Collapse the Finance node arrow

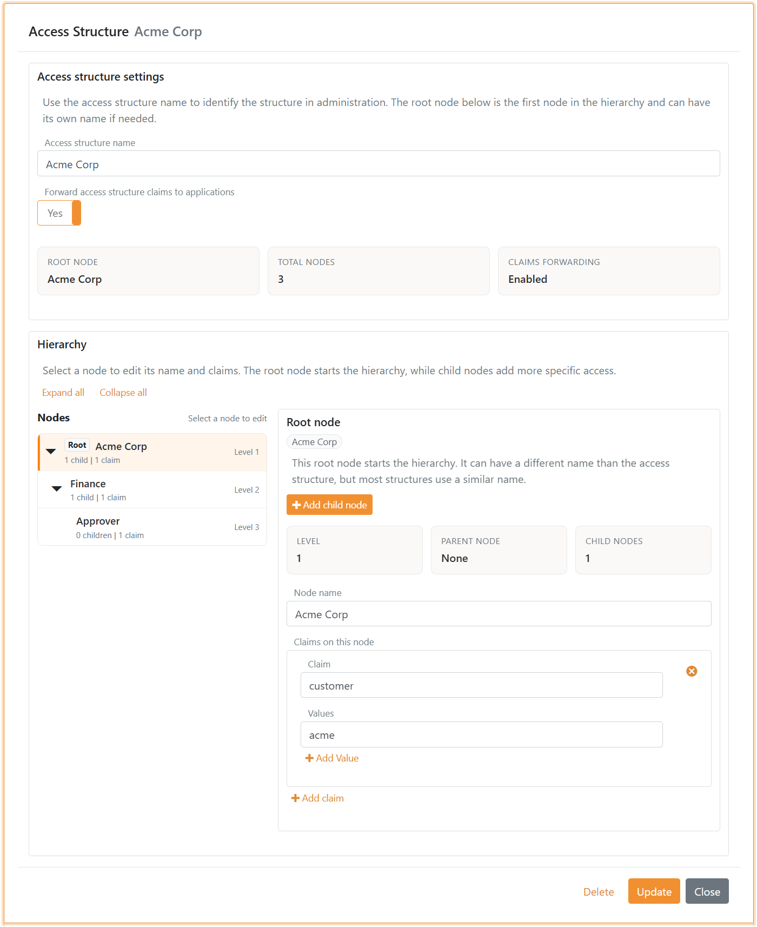pyautogui.click(x=57, y=489)
